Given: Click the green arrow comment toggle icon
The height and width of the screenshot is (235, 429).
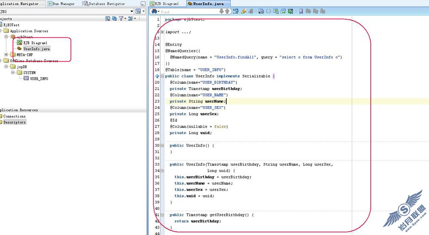Looking at the screenshot, I should [276, 11].
